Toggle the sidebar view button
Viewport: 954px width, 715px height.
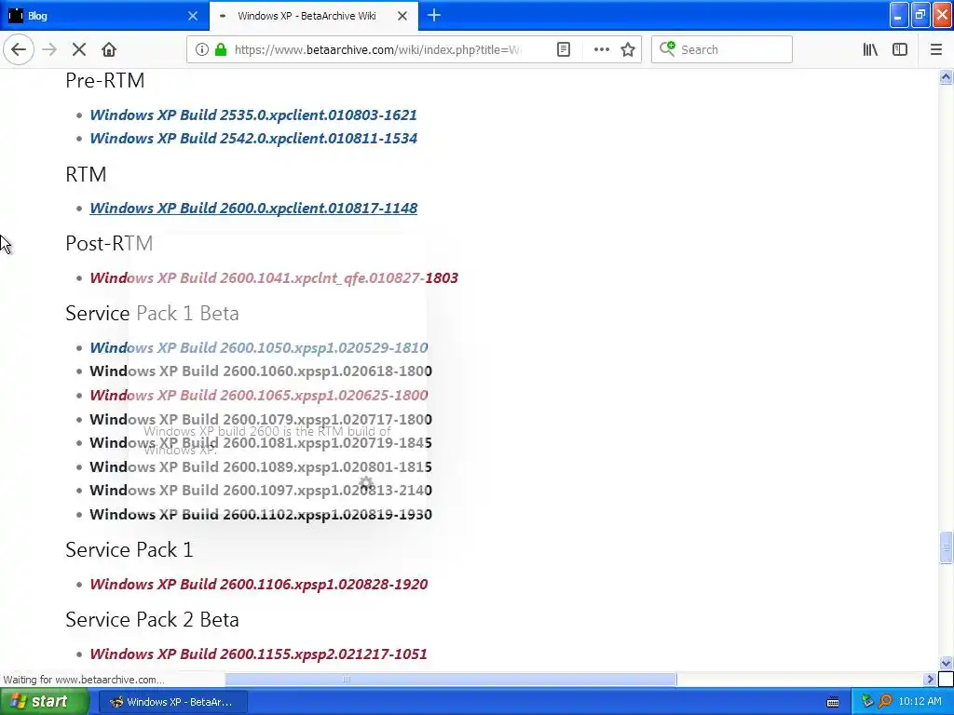click(x=900, y=50)
